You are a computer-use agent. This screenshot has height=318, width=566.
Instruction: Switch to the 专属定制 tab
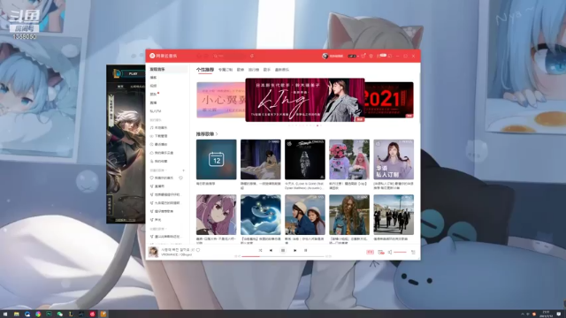tap(226, 70)
